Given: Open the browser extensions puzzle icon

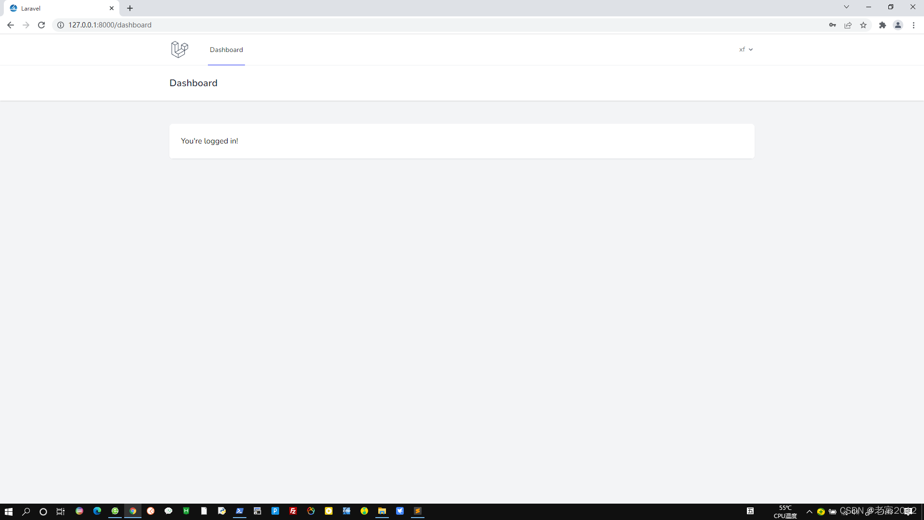Looking at the screenshot, I should click(883, 25).
